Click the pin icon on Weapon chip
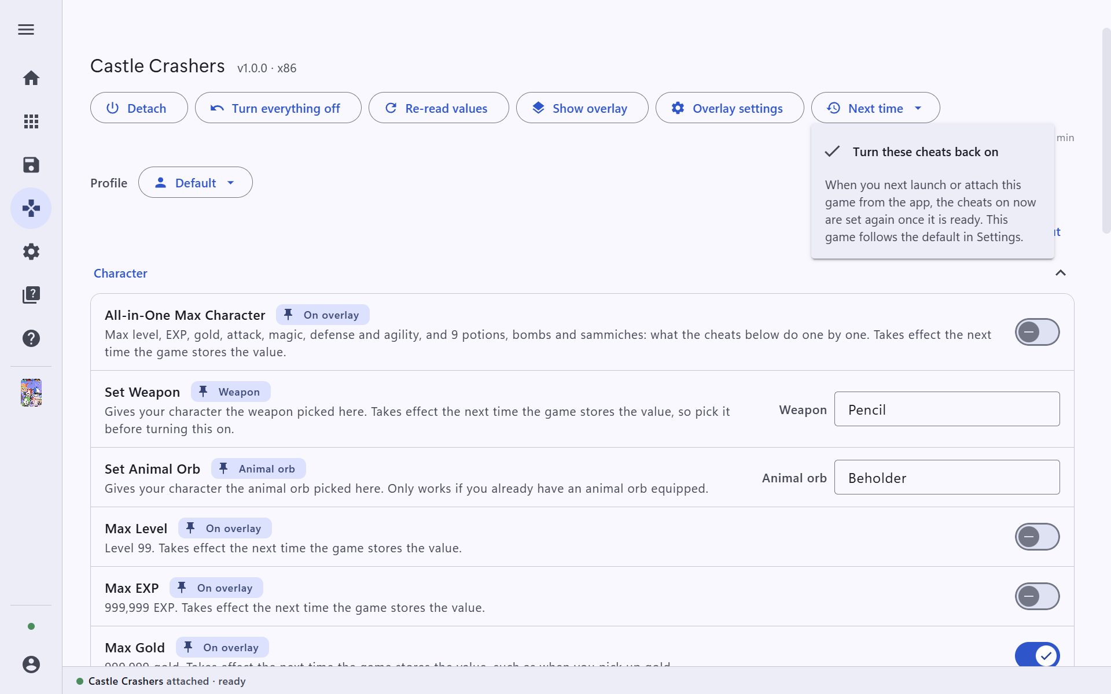 [203, 392]
